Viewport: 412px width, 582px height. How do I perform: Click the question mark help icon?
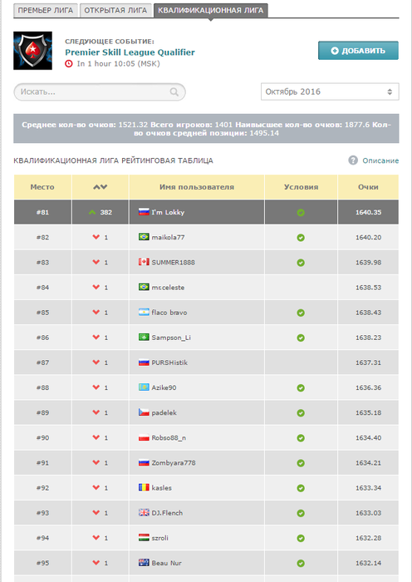353,160
